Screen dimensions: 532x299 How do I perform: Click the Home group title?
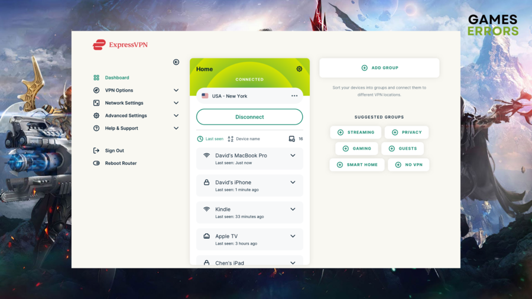pos(205,69)
